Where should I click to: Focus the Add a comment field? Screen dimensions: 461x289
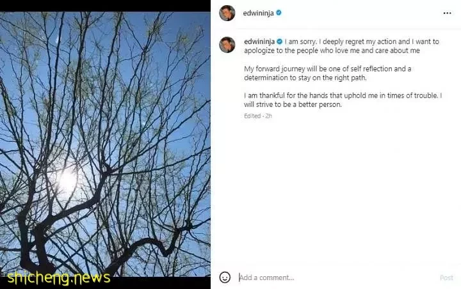pos(335,277)
